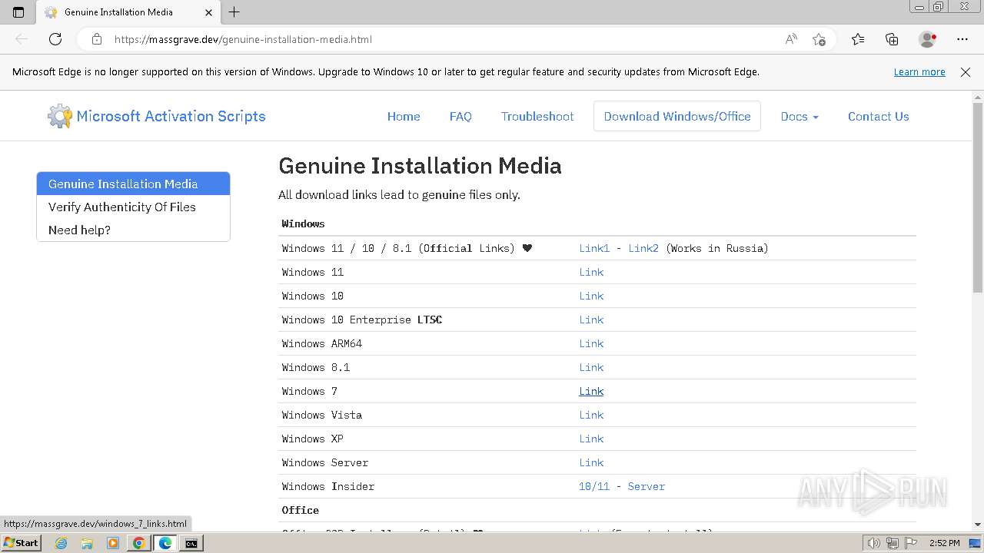Close the Genuine Installation Media tab
This screenshot has width=984, height=553.
point(208,12)
